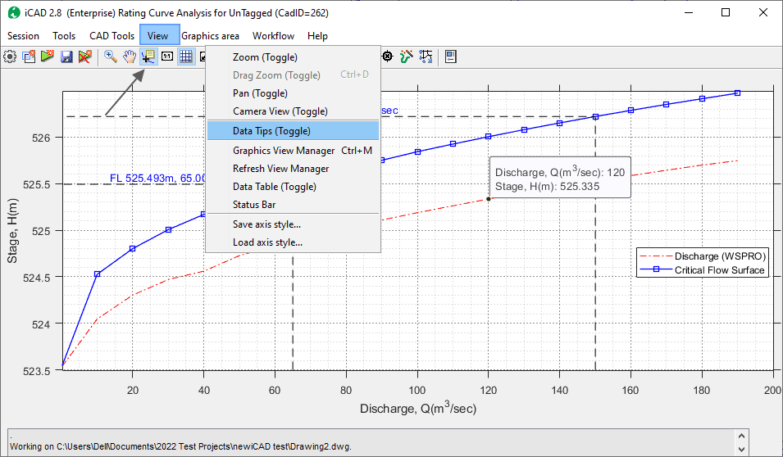Viewport: 783px width, 457px height.
Task: Click the magic wand curve icon
Action: pos(407,57)
